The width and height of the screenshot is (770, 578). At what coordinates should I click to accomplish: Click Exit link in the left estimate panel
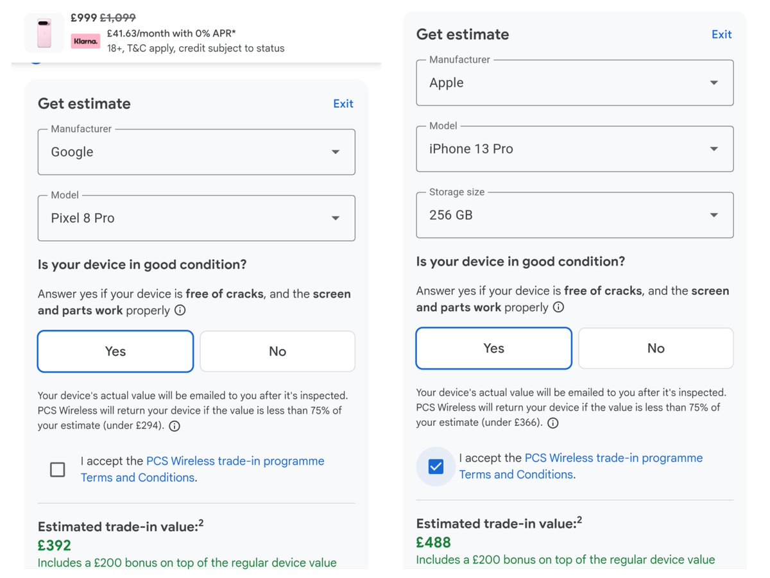pyautogui.click(x=343, y=104)
